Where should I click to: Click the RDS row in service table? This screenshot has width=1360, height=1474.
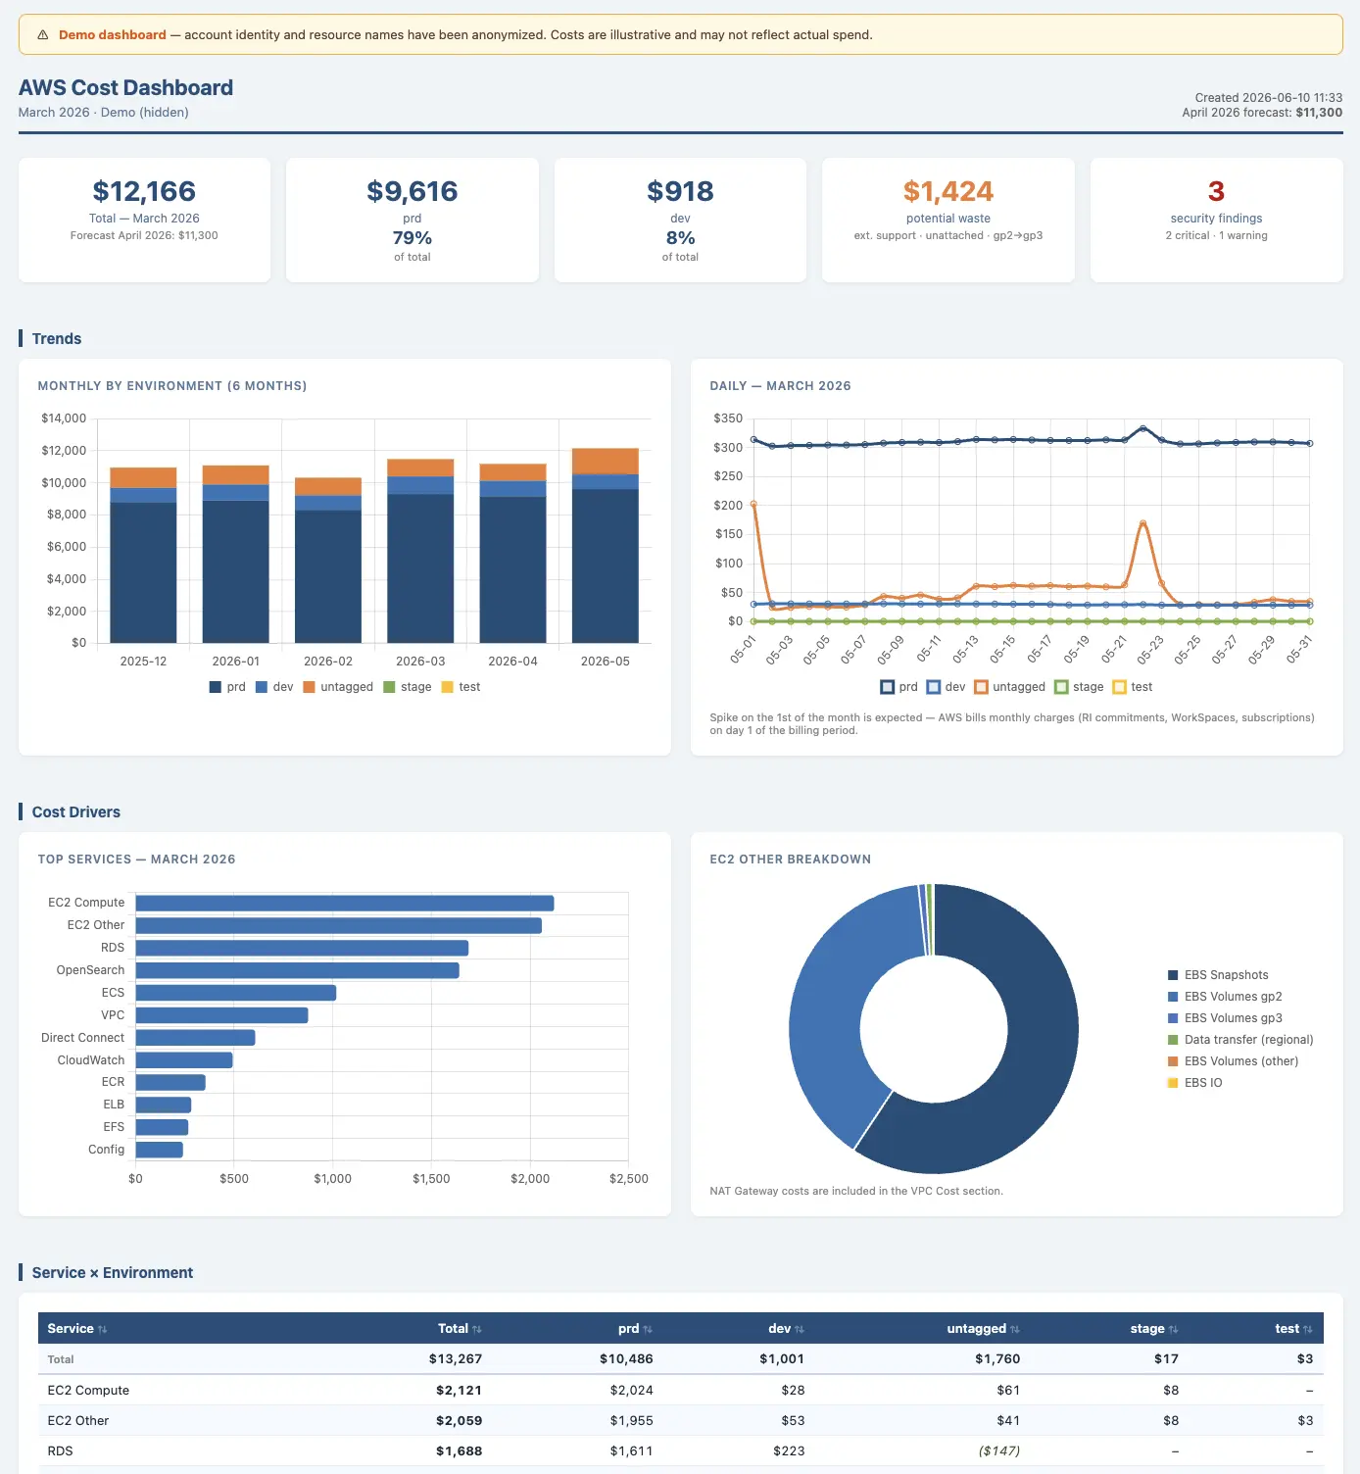tap(680, 1450)
